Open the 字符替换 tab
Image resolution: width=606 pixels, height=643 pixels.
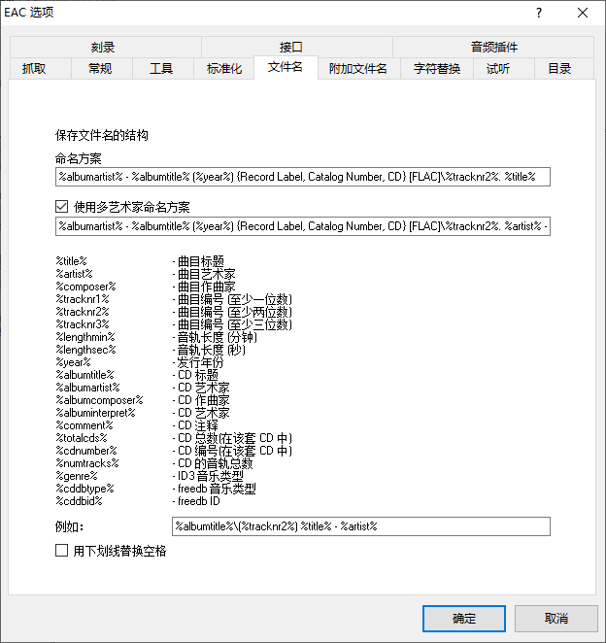tap(437, 69)
